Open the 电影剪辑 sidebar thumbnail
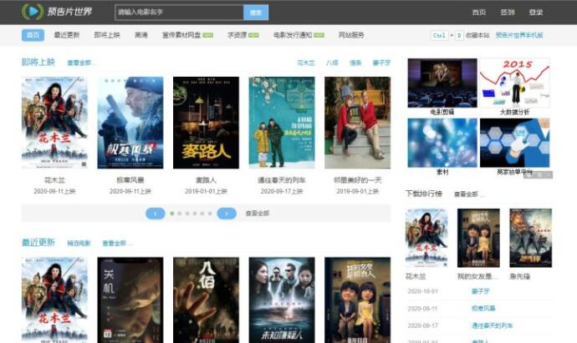 click(x=442, y=83)
